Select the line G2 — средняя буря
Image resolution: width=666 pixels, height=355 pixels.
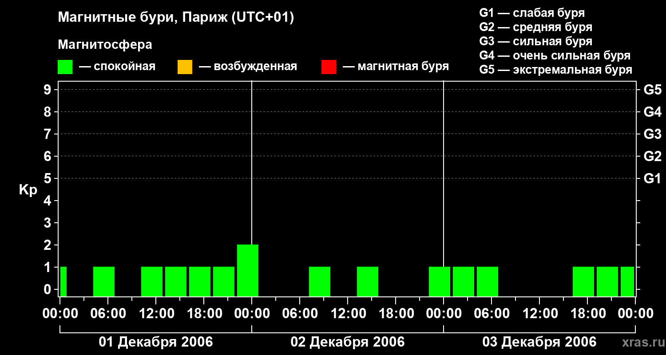coord(536,27)
